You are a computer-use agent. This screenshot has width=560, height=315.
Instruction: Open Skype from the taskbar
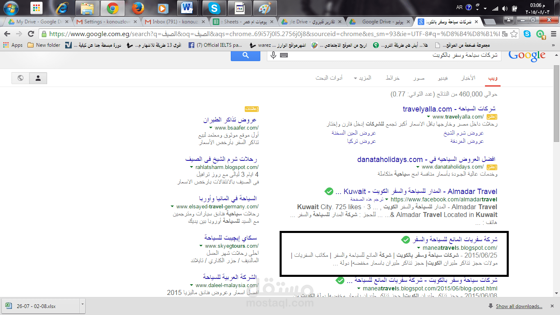pos(214,8)
